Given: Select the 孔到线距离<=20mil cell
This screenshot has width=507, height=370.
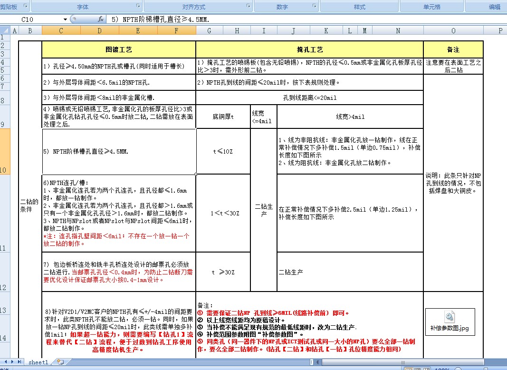Looking at the screenshot, I should [x=310, y=97].
